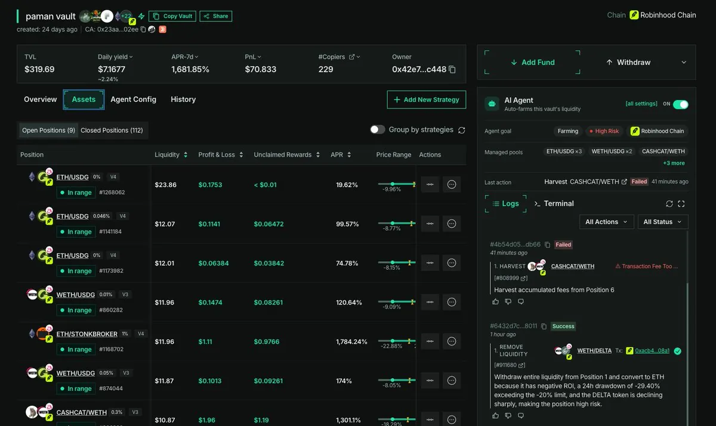The height and width of the screenshot is (426, 716).
Task: Open position link #808999
Action: click(x=511, y=278)
